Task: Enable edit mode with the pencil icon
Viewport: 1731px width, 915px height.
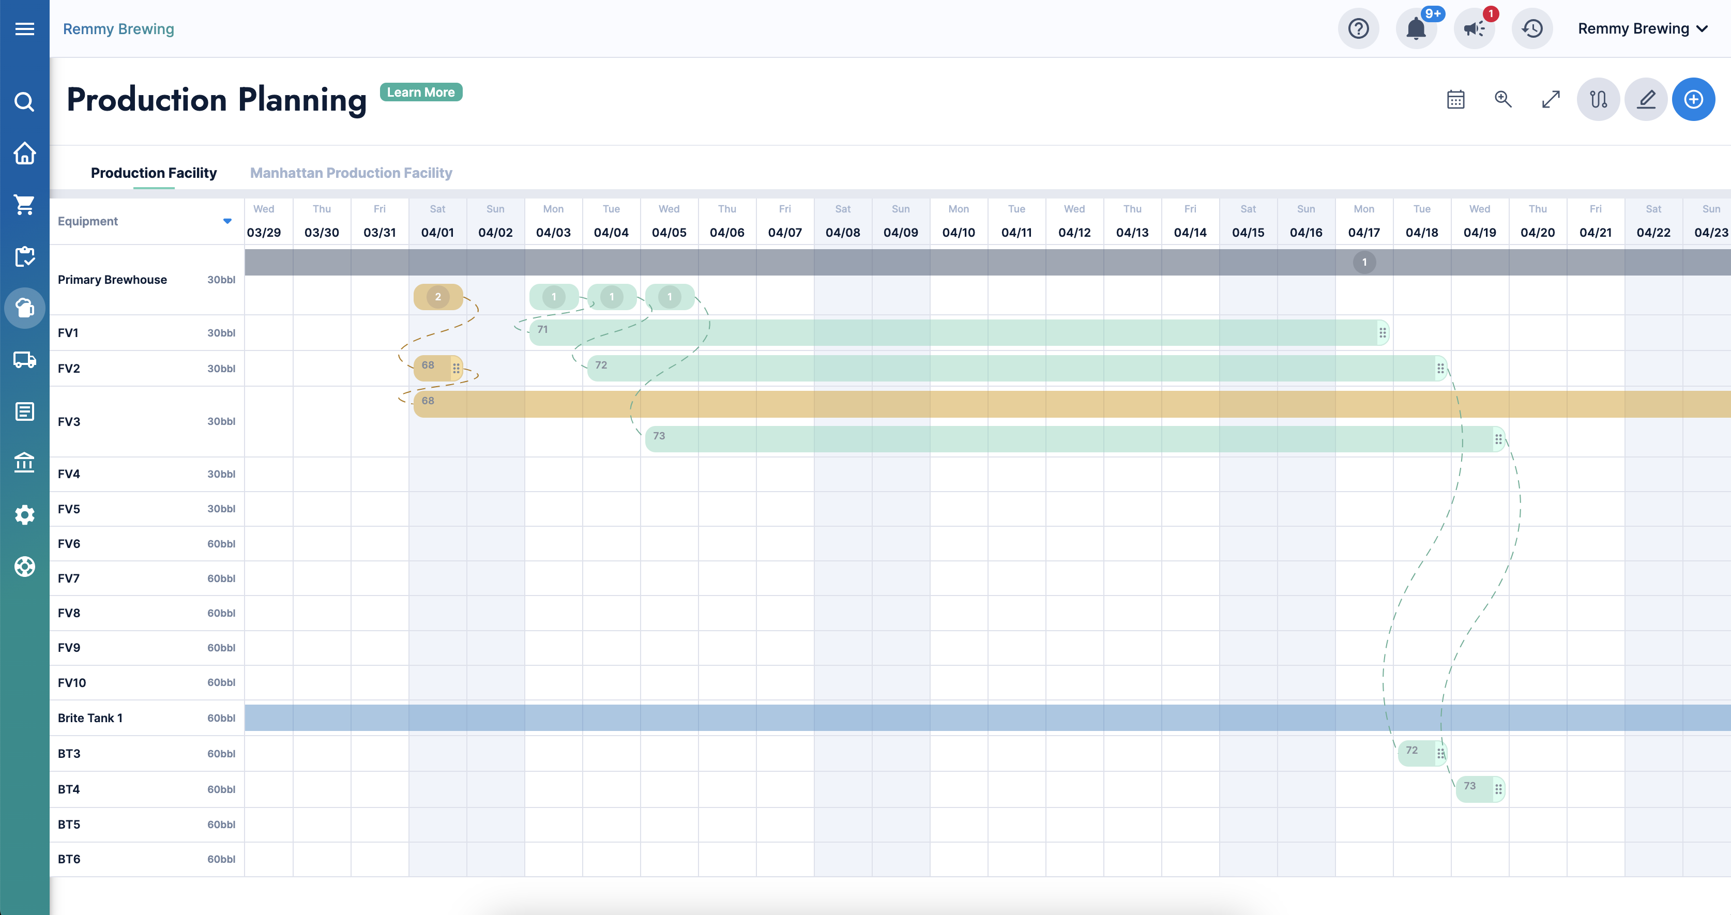Action: [x=1646, y=99]
